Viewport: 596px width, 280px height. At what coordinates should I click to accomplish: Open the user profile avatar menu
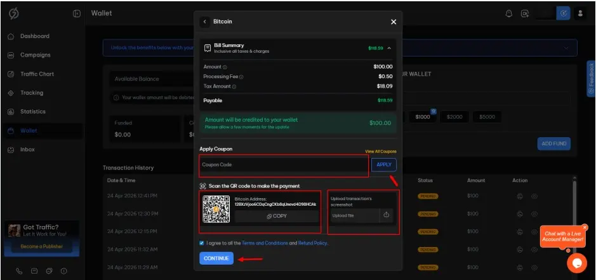(580, 13)
